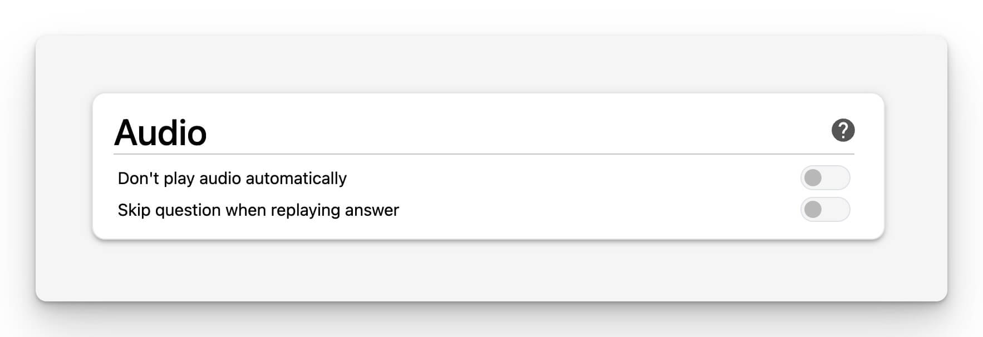
Task: Show help for the Audio settings
Action: pos(843,130)
